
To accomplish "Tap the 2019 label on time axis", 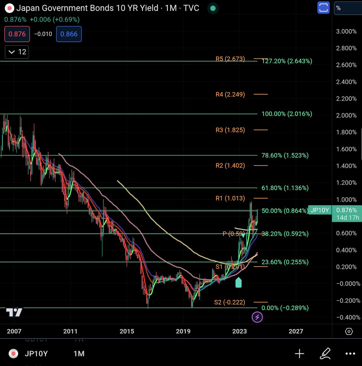I will pyautogui.click(x=183, y=331).
